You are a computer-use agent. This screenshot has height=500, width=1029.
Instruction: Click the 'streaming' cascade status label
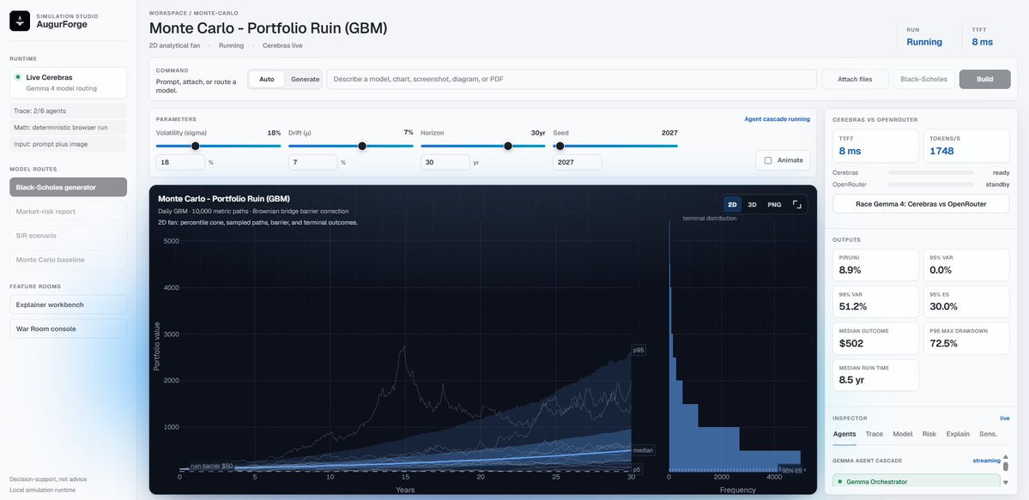click(x=986, y=461)
